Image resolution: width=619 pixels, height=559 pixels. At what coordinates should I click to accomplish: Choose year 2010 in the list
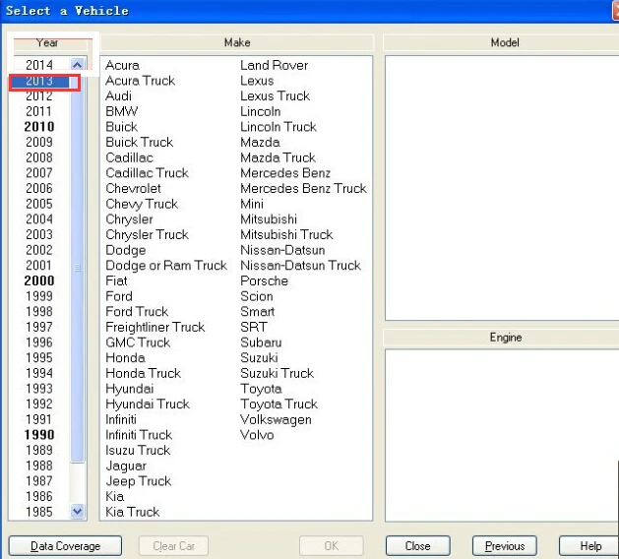click(x=39, y=127)
